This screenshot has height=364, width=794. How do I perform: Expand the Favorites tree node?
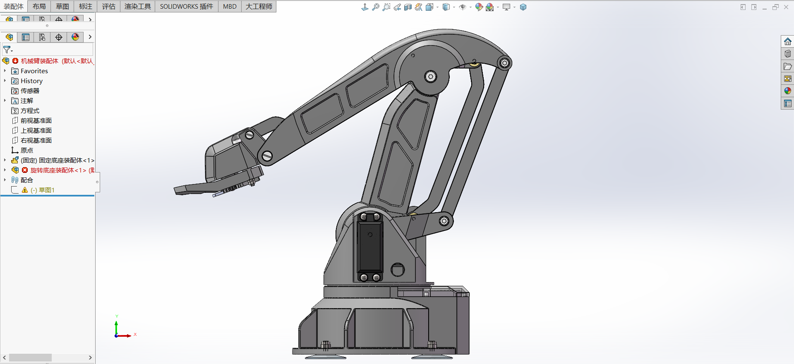5,71
